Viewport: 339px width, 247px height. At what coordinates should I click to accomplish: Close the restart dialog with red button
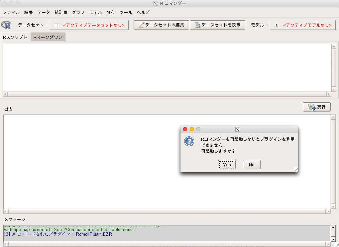[185, 129]
